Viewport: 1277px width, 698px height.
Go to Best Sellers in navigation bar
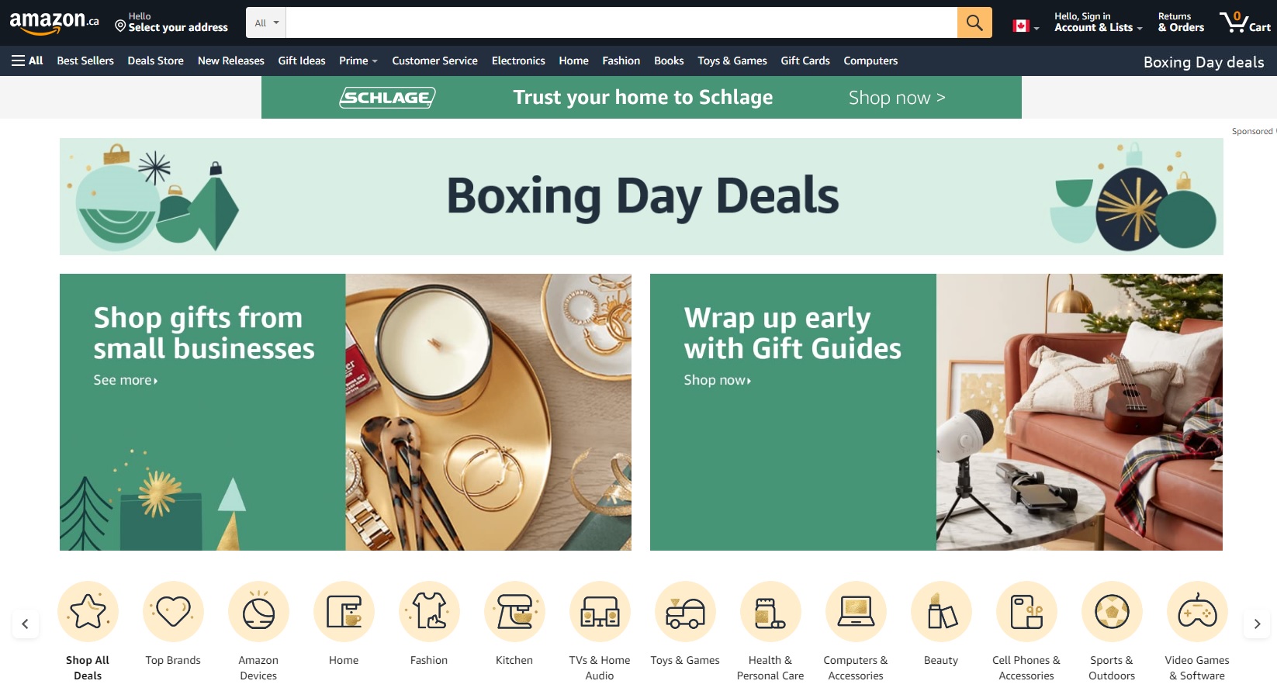(x=85, y=60)
